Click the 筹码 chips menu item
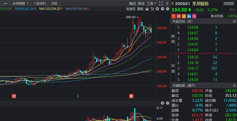 [x=132, y=3]
